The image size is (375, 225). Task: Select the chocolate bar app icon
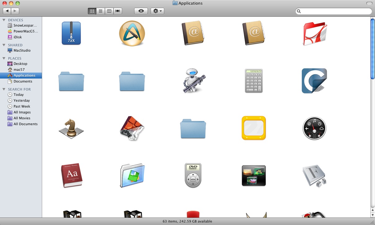132,128
